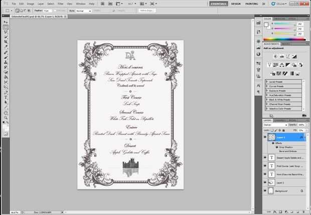Select the Bevel and Emboss effect row
The width and height of the screenshot is (311, 215).
(287, 151)
